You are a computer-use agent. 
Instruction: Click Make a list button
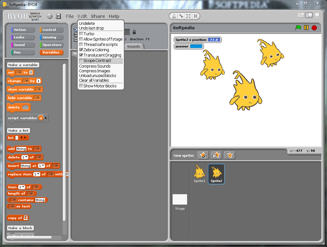click(x=18, y=131)
